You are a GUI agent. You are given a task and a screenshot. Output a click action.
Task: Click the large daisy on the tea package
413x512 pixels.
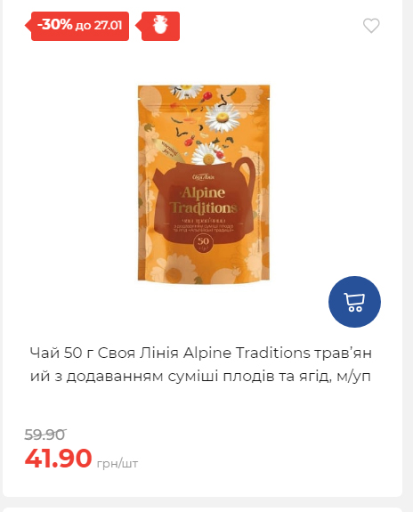pyautogui.click(x=223, y=118)
